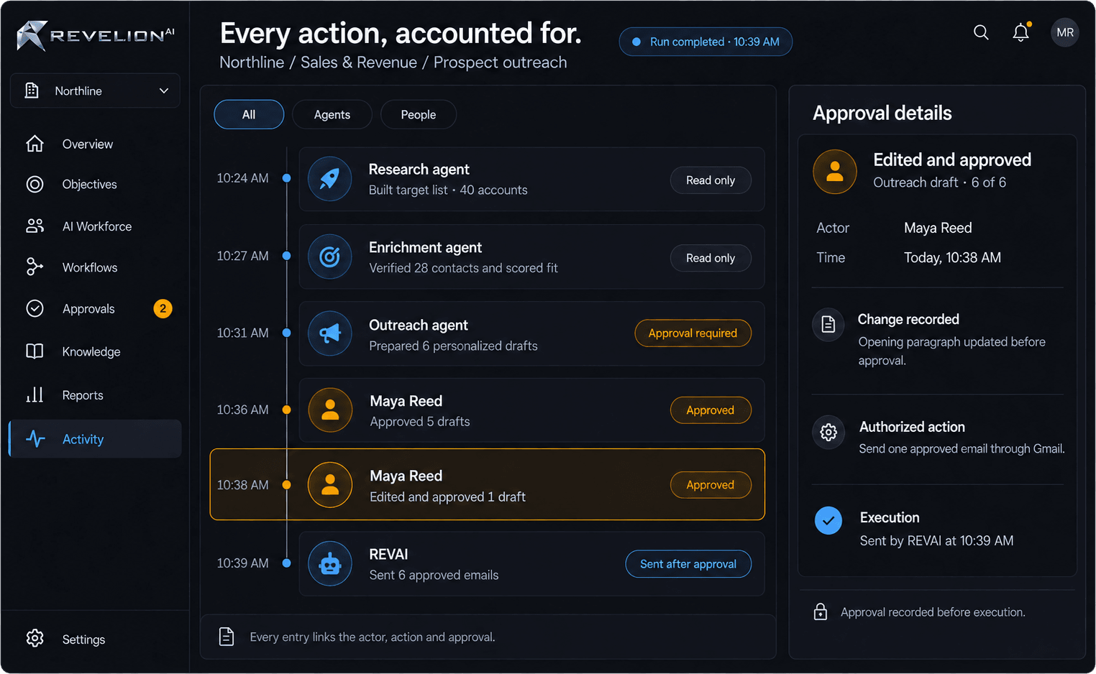Expand the Northline workspace dropdown
Screen dimensions: 1096x674
[95, 91]
